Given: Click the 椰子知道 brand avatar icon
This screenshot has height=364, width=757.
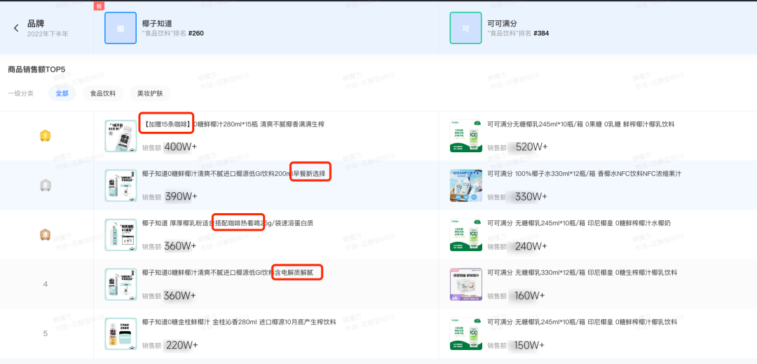Looking at the screenshot, I should point(121,29).
